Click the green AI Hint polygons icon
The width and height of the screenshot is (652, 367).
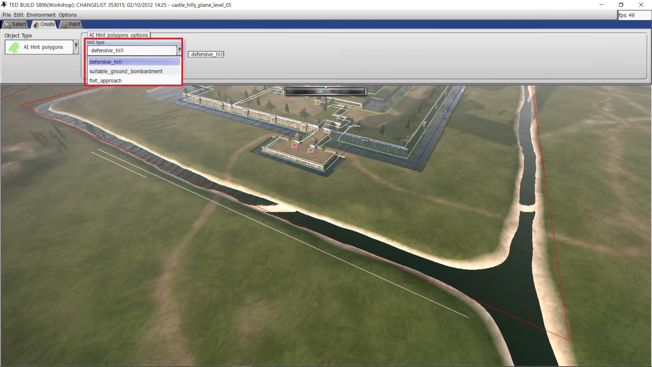click(x=14, y=47)
